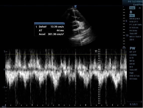
Task: Click the cine frame counter '9.1/9.1'
Action: point(134,104)
